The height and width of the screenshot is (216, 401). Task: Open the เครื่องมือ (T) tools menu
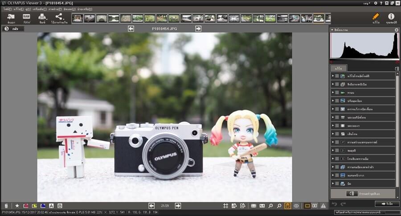pos(40,9)
